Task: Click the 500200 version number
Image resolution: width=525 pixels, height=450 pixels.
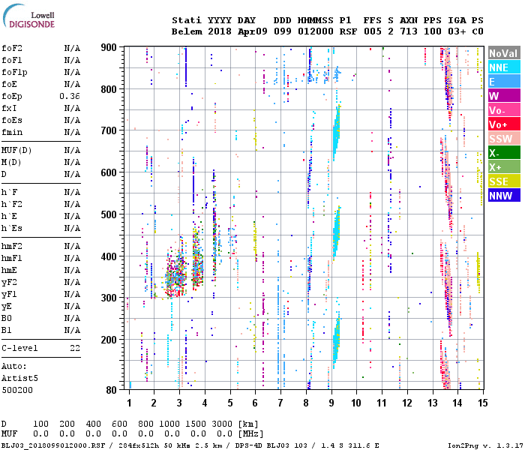Action: pos(17,391)
